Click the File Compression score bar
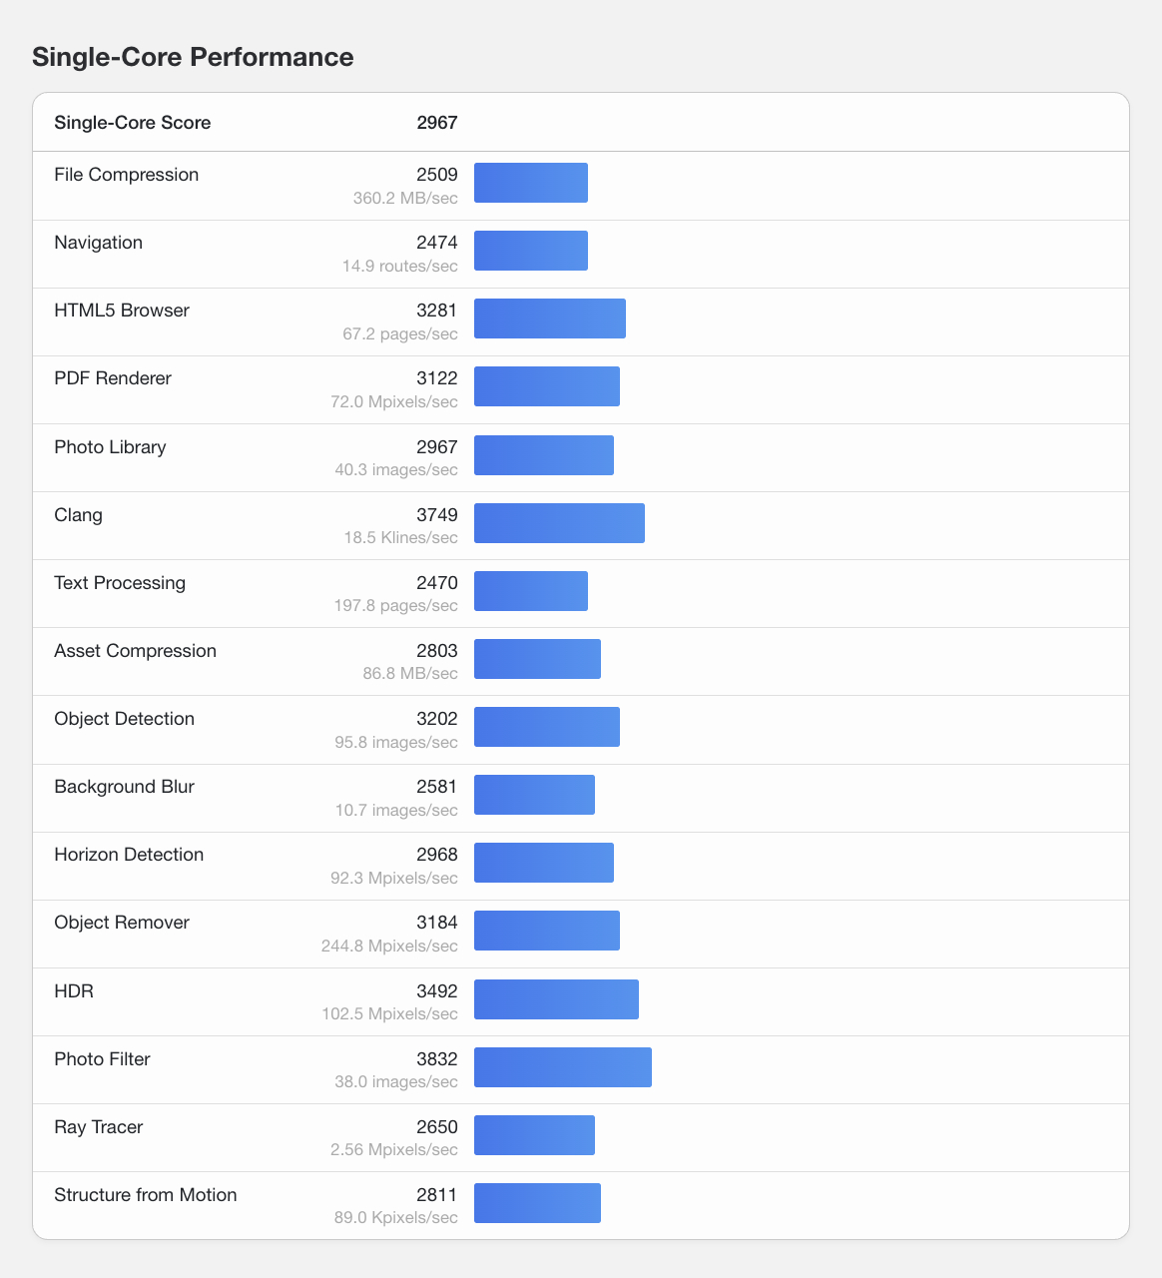This screenshot has height=1278, width=1162. (x=531, y=183)
